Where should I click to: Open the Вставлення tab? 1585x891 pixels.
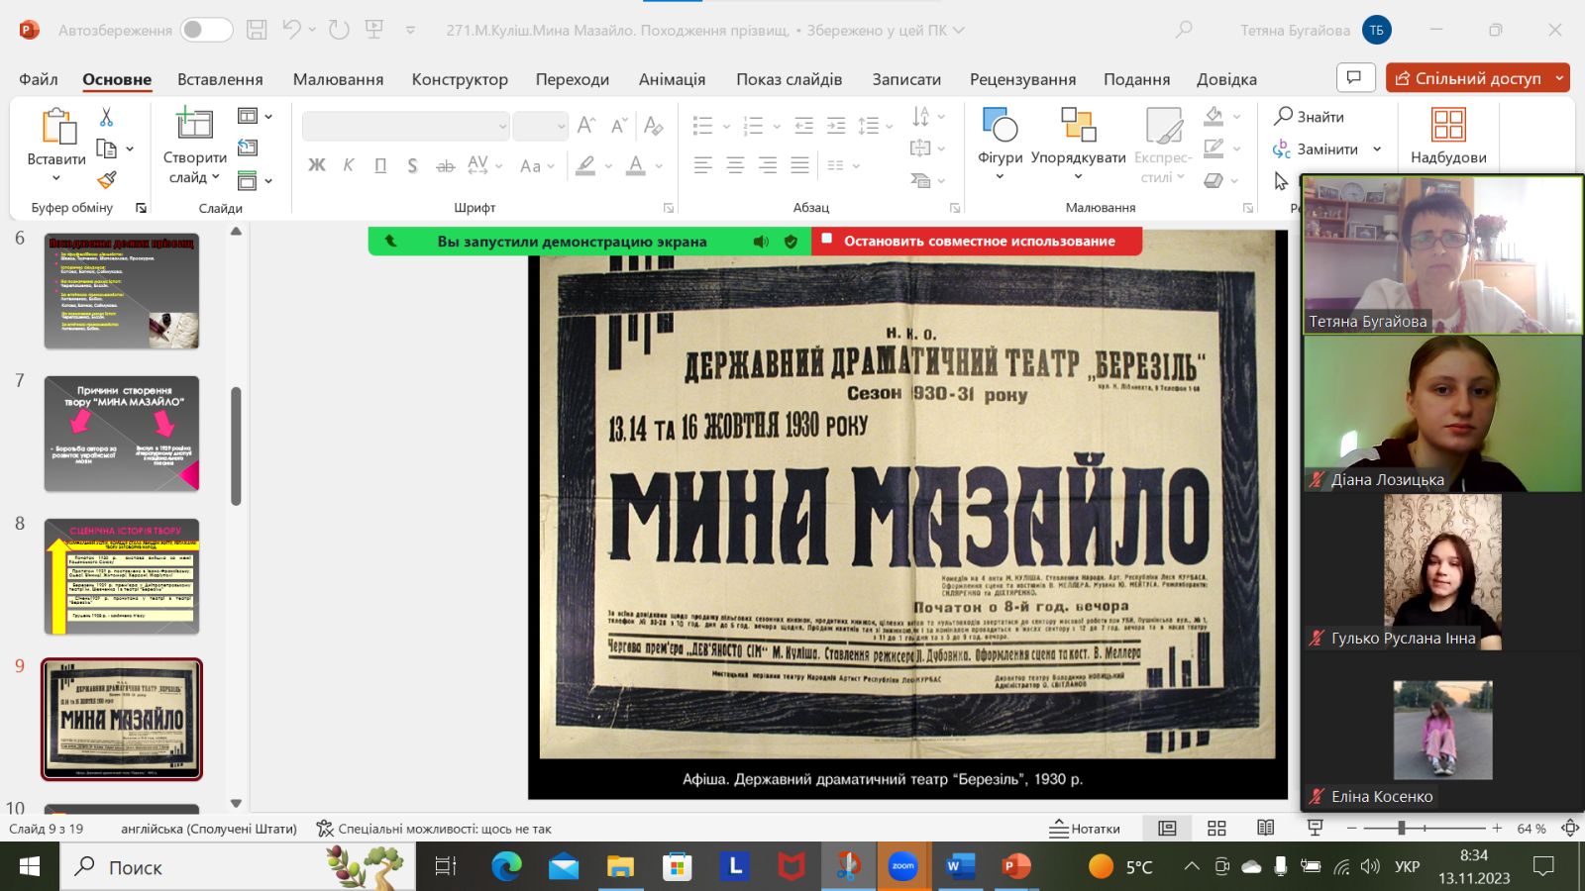coord(220,79)
